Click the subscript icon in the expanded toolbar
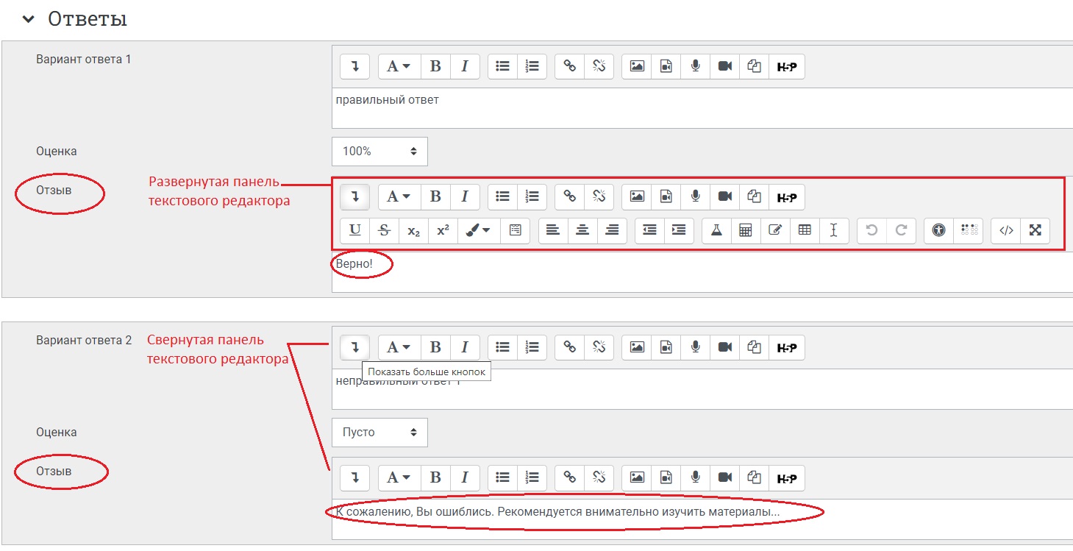This screenshot has width=1073, height=551. [x=413, y=230]
